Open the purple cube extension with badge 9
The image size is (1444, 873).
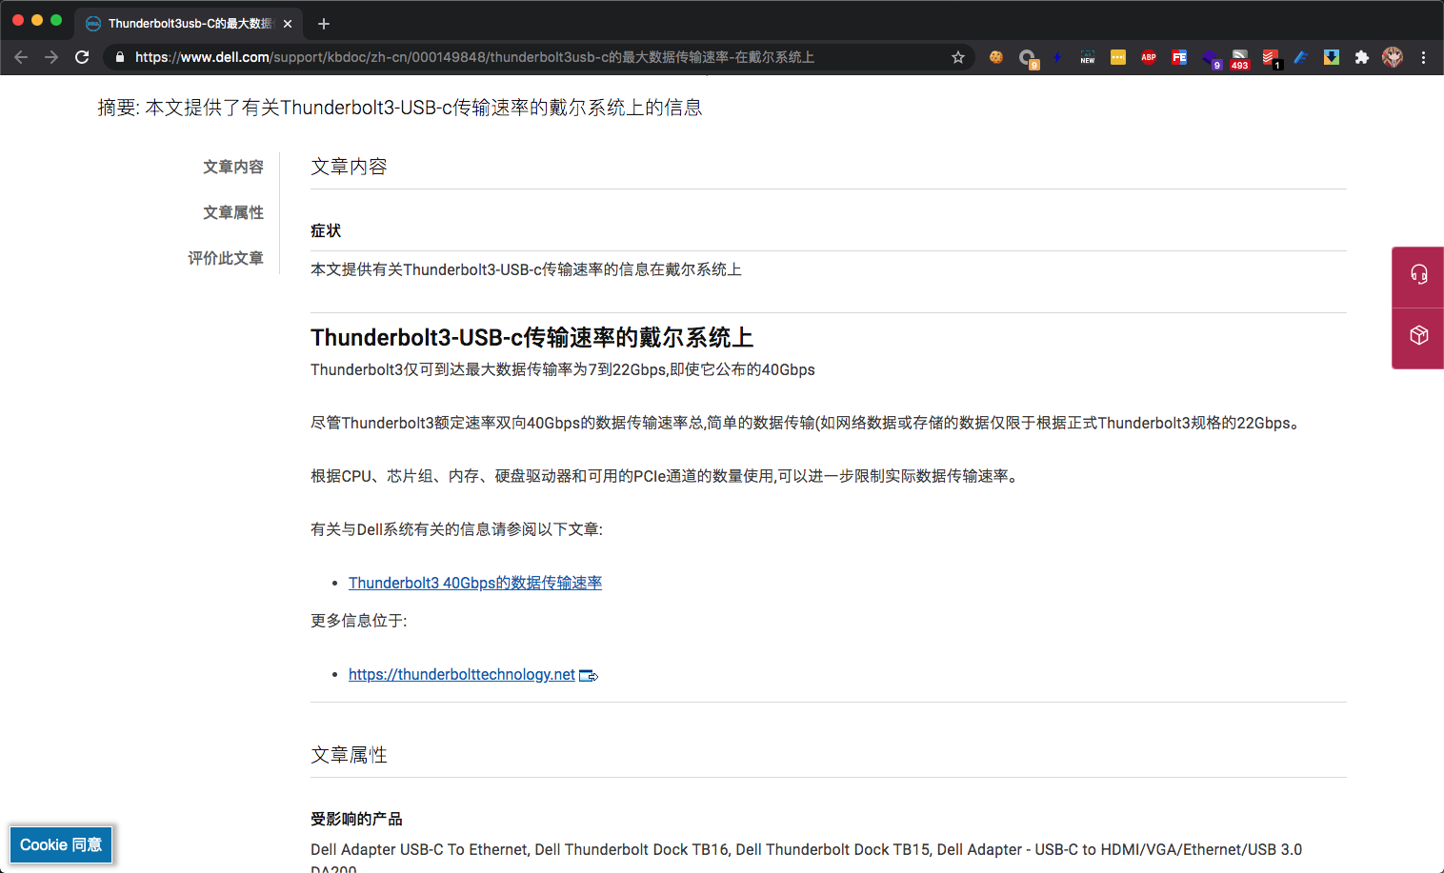click(1211, 58)
